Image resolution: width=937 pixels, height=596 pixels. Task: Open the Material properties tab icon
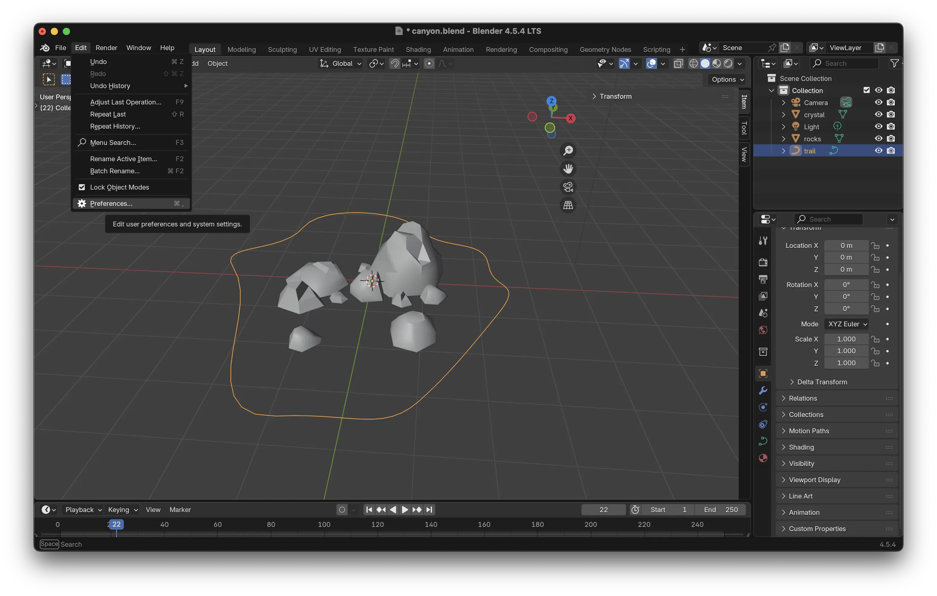[763, 458]
